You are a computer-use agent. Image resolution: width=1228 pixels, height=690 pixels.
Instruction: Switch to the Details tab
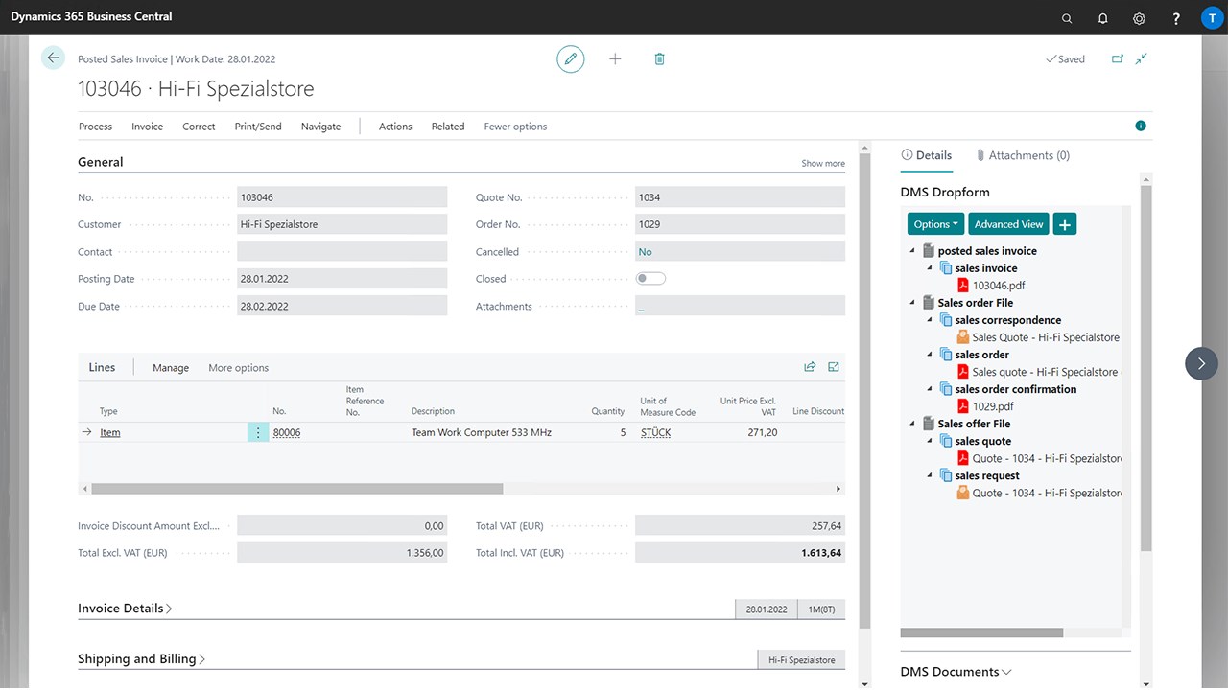pyautogui.click(x=927, y=155)
